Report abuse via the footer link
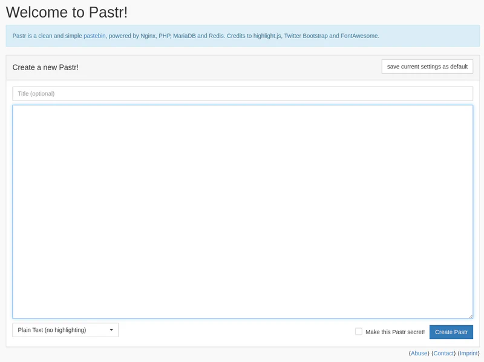 419,352
